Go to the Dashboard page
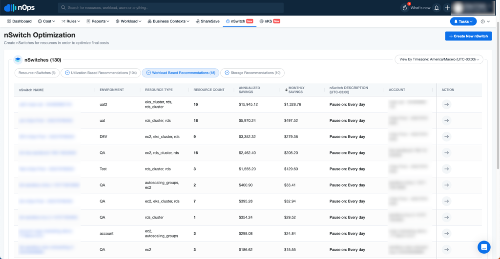Screen dimensions: 500x259 tap(19, 21)
